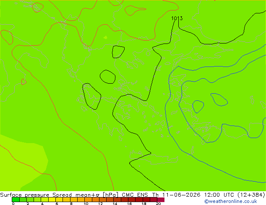Click the '12:00 UTC' time text
The image size is (266, 205).
click(x=219, y=195)
